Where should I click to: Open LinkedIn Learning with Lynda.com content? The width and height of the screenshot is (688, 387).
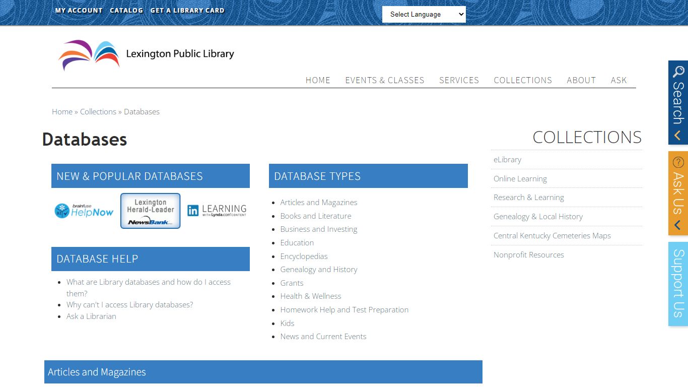217,211
